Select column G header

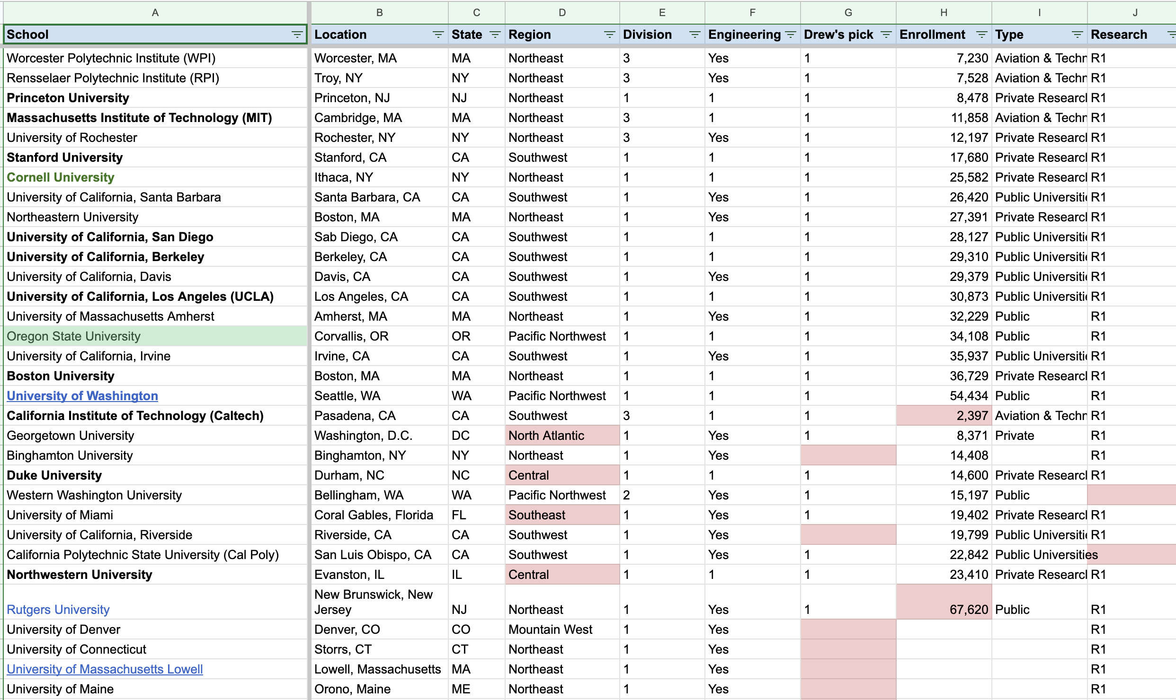click(848, 13)
